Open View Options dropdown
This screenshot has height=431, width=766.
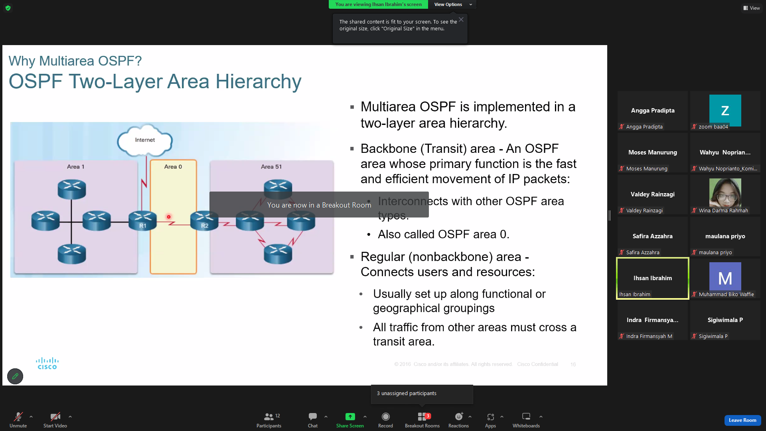coord(452,4)
